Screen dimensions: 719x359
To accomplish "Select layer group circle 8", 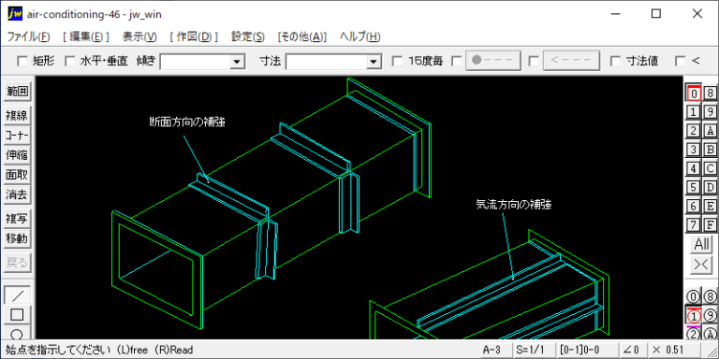I will 710,296.
